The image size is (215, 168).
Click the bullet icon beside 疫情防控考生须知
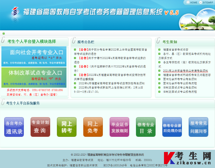click(x=75, y=83)
